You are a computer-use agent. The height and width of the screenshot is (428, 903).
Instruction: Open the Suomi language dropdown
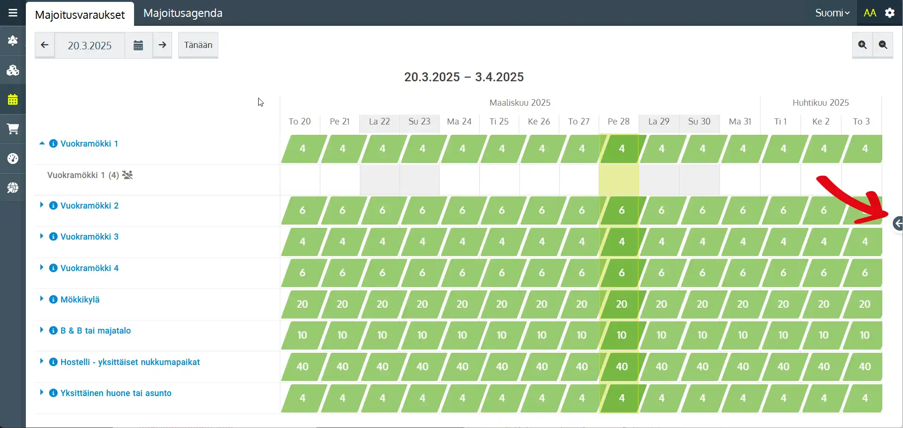coord(832,13)
